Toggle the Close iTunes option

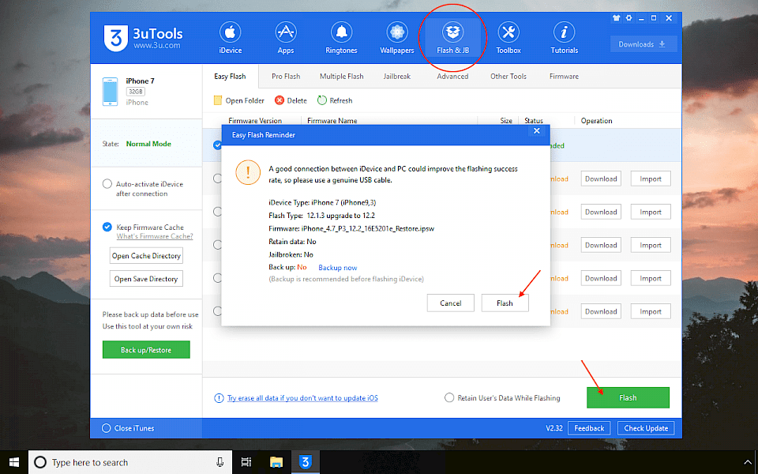click(107, 428)
